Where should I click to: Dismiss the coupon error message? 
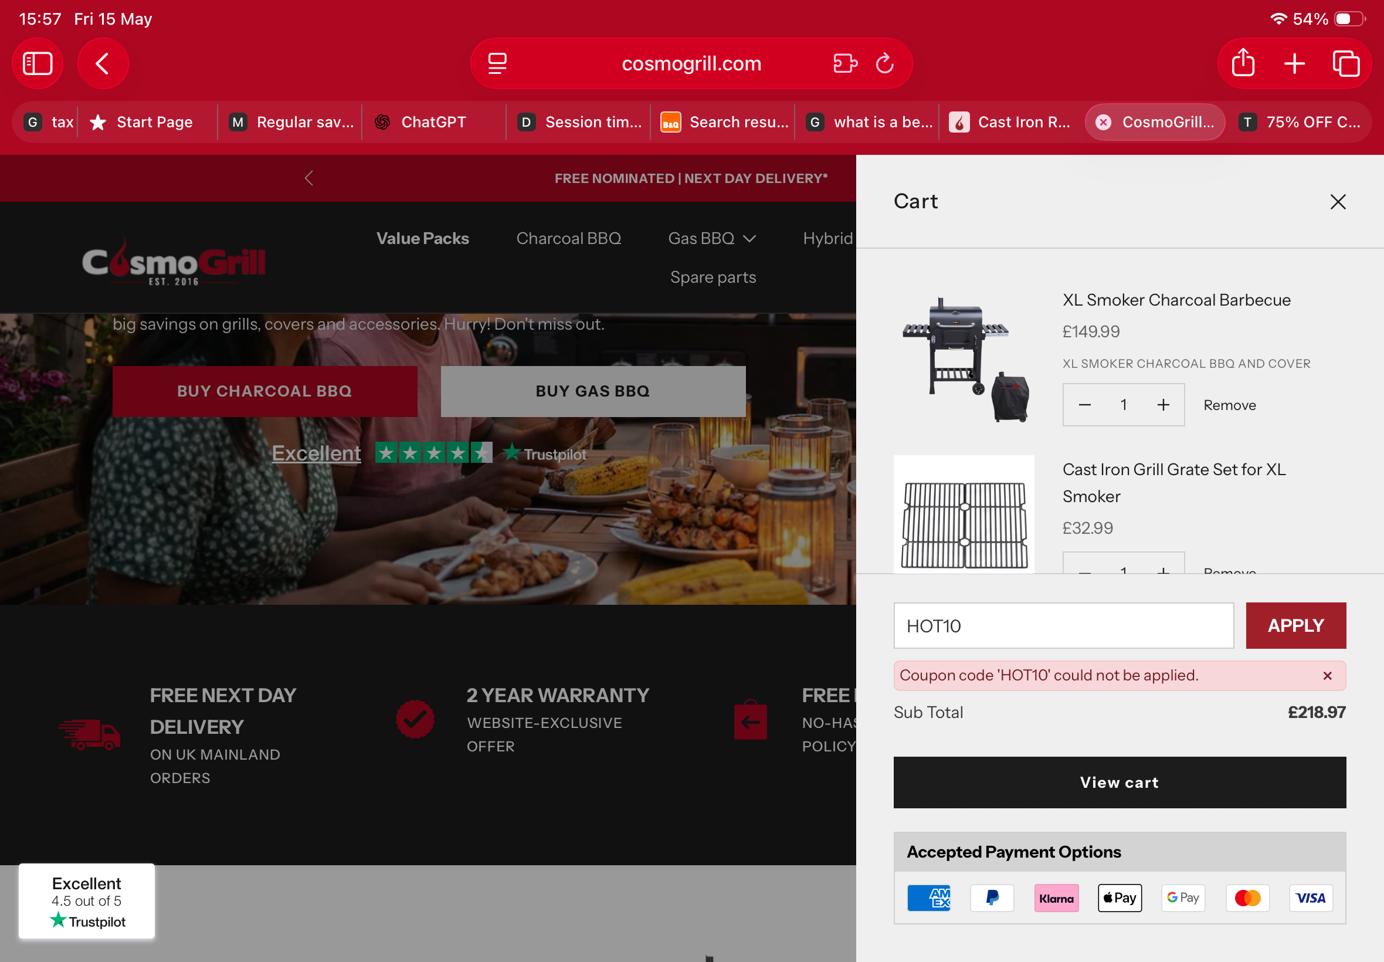(1327, 676)
